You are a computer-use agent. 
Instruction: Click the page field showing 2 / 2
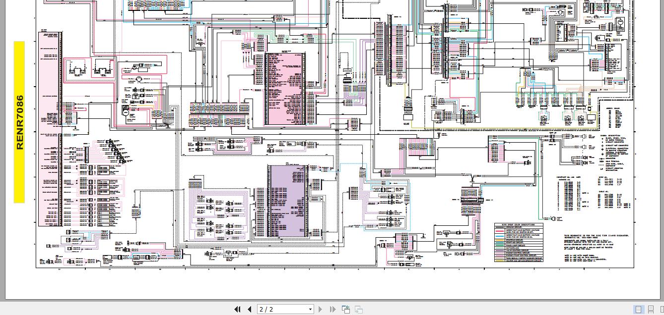pos(278,309)
